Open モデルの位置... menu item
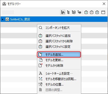 pyautogui.click(x=59, y=85)
